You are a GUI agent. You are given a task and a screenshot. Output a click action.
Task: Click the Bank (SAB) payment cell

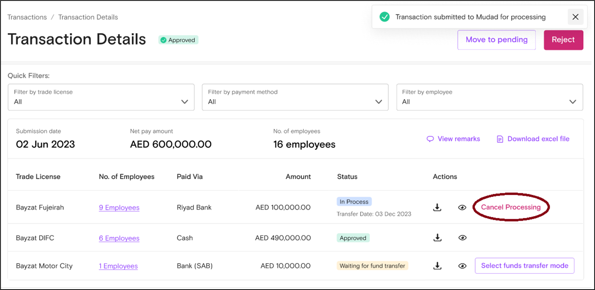click(194, 266)
